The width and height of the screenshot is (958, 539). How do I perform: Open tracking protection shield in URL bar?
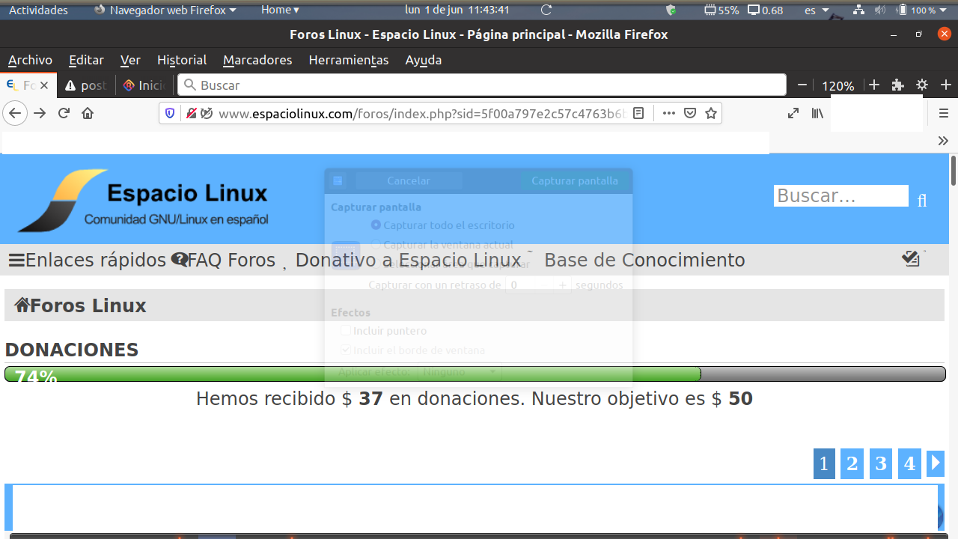click(170, 113)
